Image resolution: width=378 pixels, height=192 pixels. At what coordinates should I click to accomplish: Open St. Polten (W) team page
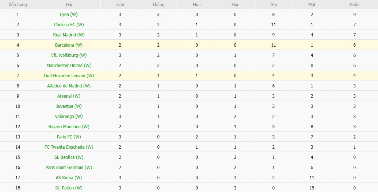pyautogui.click(x=69, y=188)
